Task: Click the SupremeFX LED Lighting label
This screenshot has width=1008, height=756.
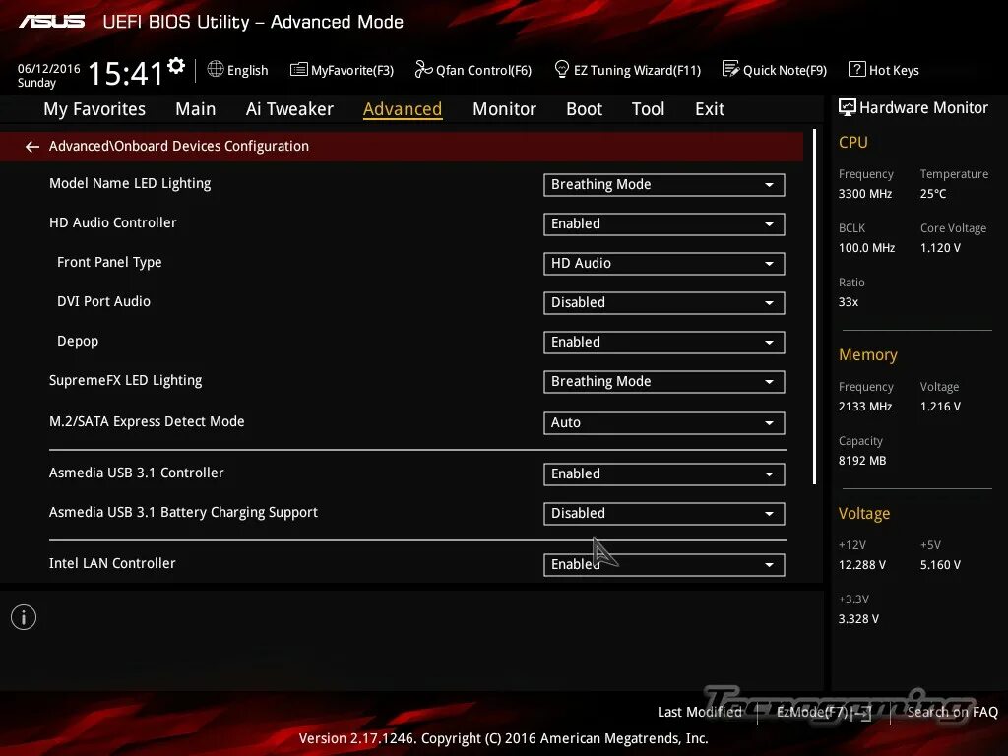Action: (x=125, y=381)
